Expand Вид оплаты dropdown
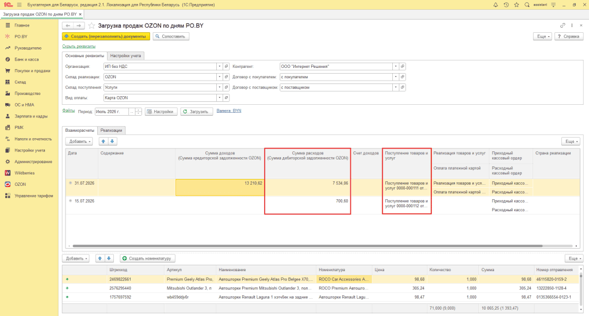 pos(219,98)
